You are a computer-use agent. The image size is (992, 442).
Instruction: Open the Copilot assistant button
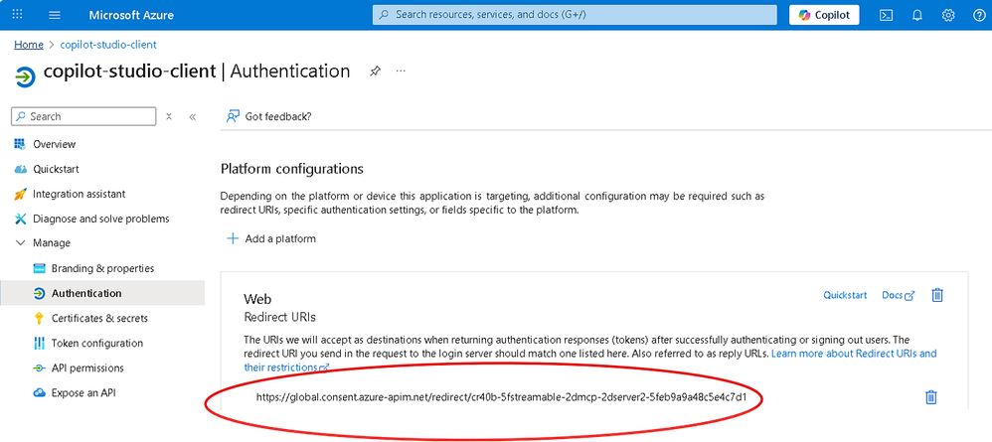[824, 15]
